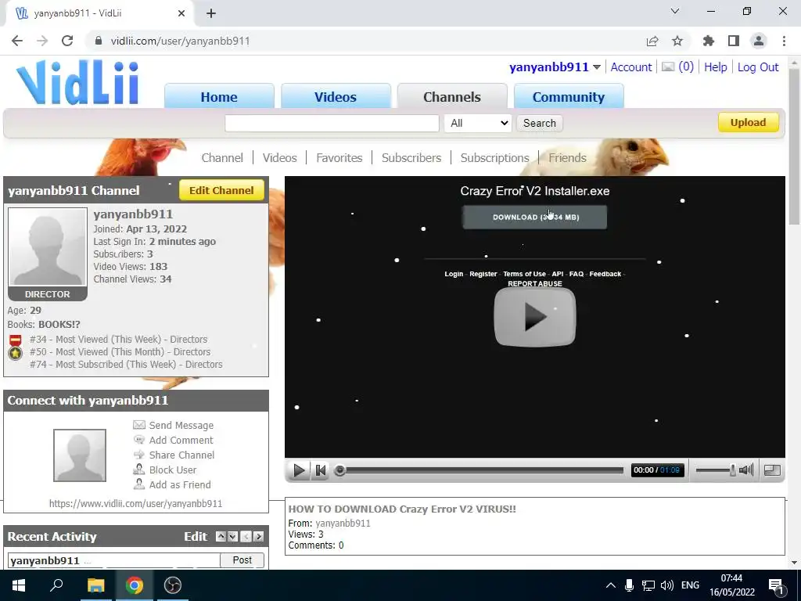Image resolution: width=801 pixels, height=601 pixels.
Task: Open the Friends channel section
Action: [x=568, y=158]
